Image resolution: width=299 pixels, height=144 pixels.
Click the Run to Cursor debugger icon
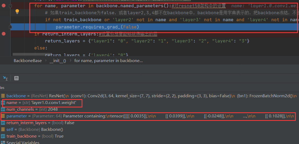(5, 78)
